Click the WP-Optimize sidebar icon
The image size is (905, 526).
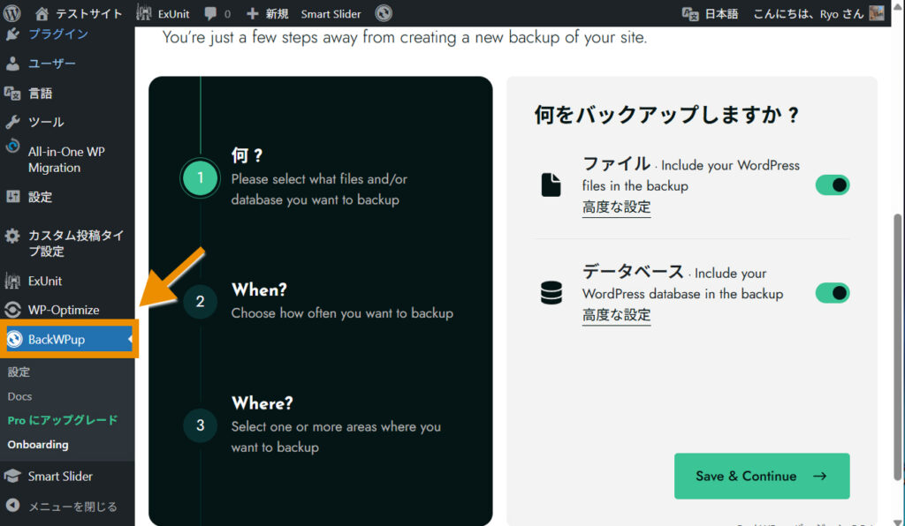12,310
